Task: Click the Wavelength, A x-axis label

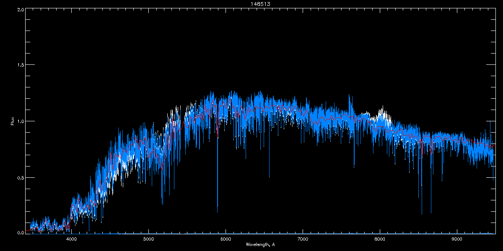Action: pyautogui.click(x=260, y=244)
